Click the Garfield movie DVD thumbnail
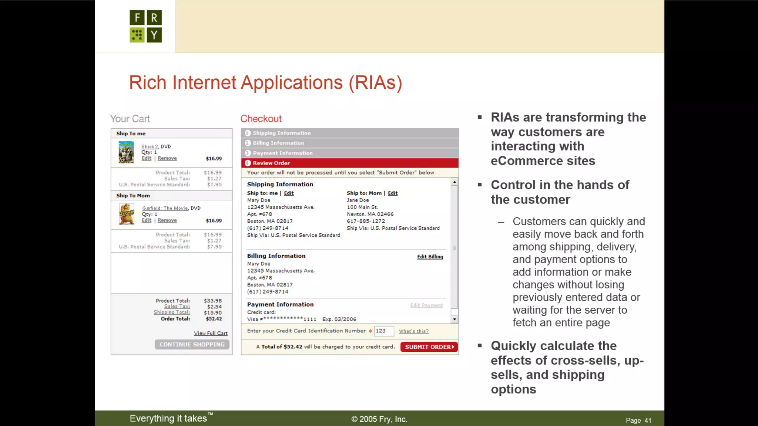758x426 pixels. click(x=126, y=214)
